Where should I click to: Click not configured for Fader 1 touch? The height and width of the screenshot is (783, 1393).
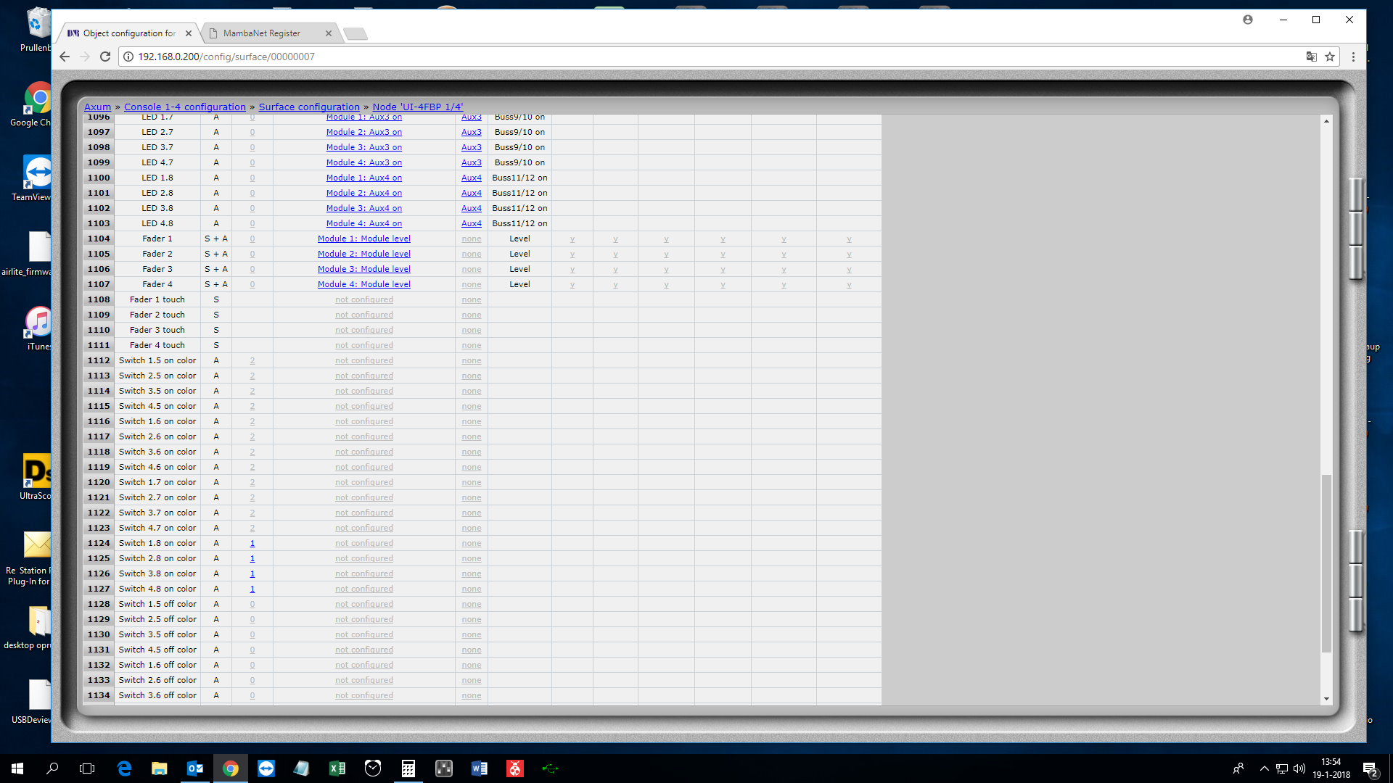[x=363, y=299]
